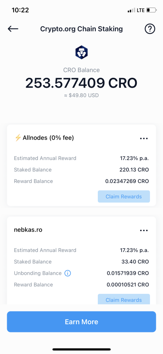The image size is (163, 354).
Task: Open the nebkas.ro three-dot options menu
Action: (144, 230)
